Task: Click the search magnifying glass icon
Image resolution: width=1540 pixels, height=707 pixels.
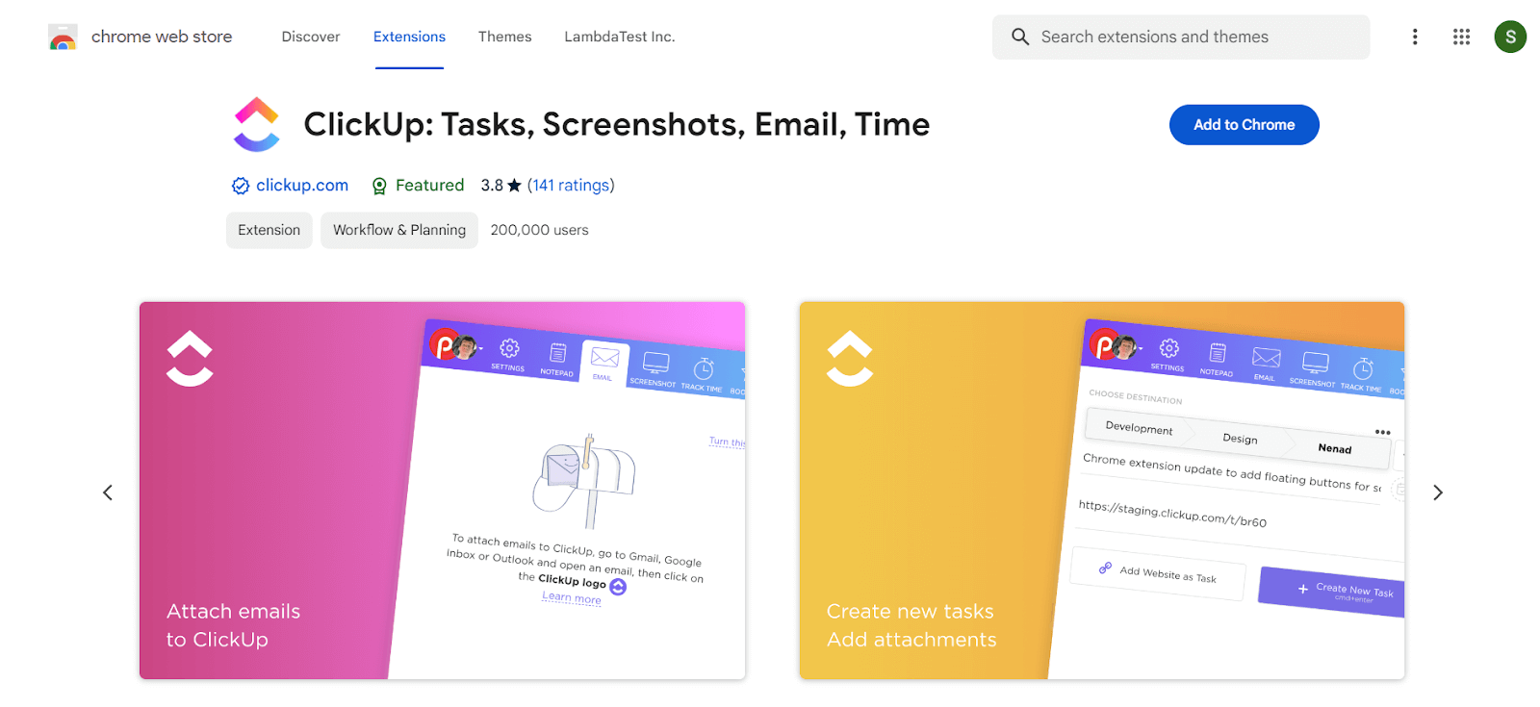Action: tap(1020, 37)
